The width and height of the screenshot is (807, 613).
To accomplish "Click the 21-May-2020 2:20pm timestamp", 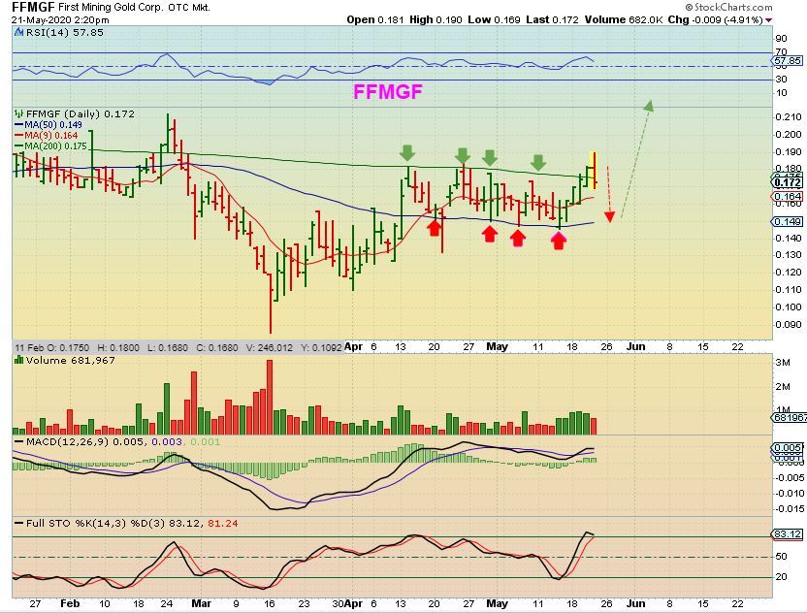I will (60, 20).
